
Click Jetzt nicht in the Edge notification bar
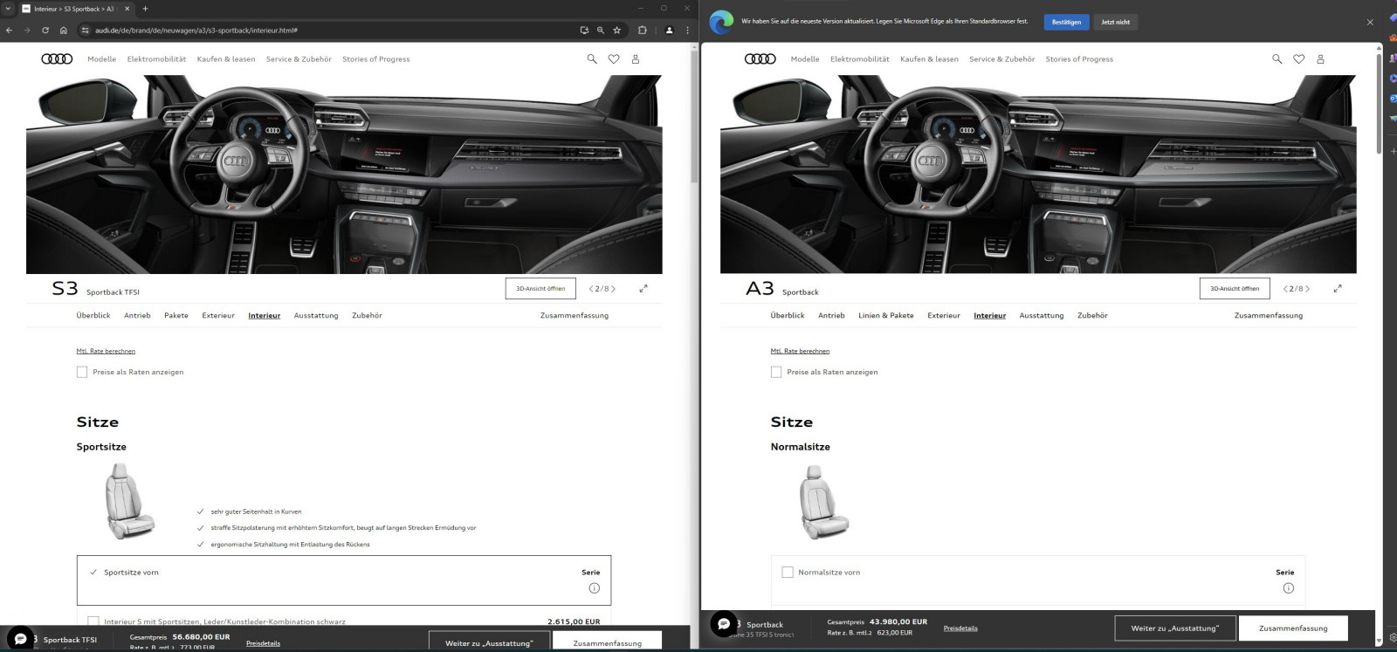1116,22
